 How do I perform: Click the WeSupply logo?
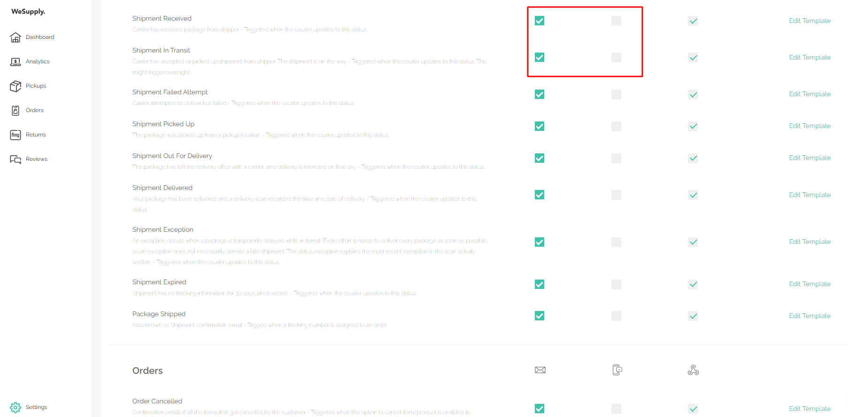tap(28, 12)
